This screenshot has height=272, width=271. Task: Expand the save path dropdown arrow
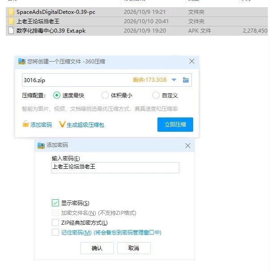coord(174,80)
